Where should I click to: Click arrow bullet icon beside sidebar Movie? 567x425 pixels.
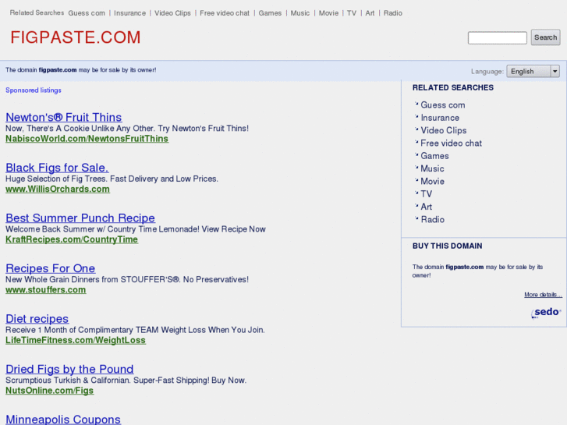pyautogui.click(x=416, y=180)
